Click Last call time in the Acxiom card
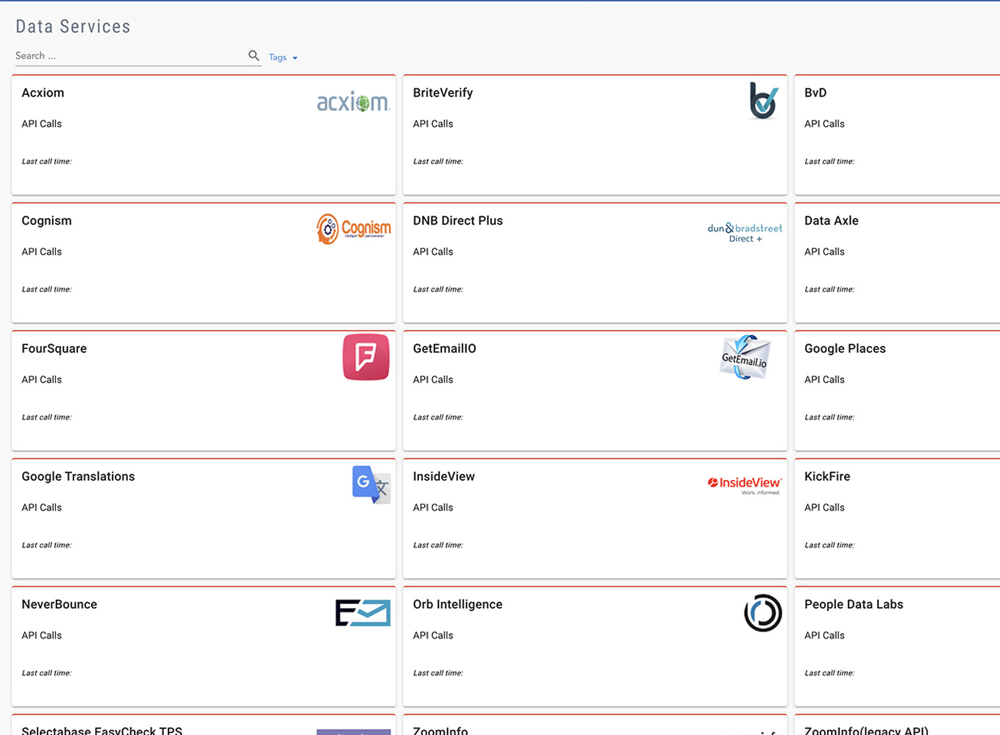 [x=46, y=161]
